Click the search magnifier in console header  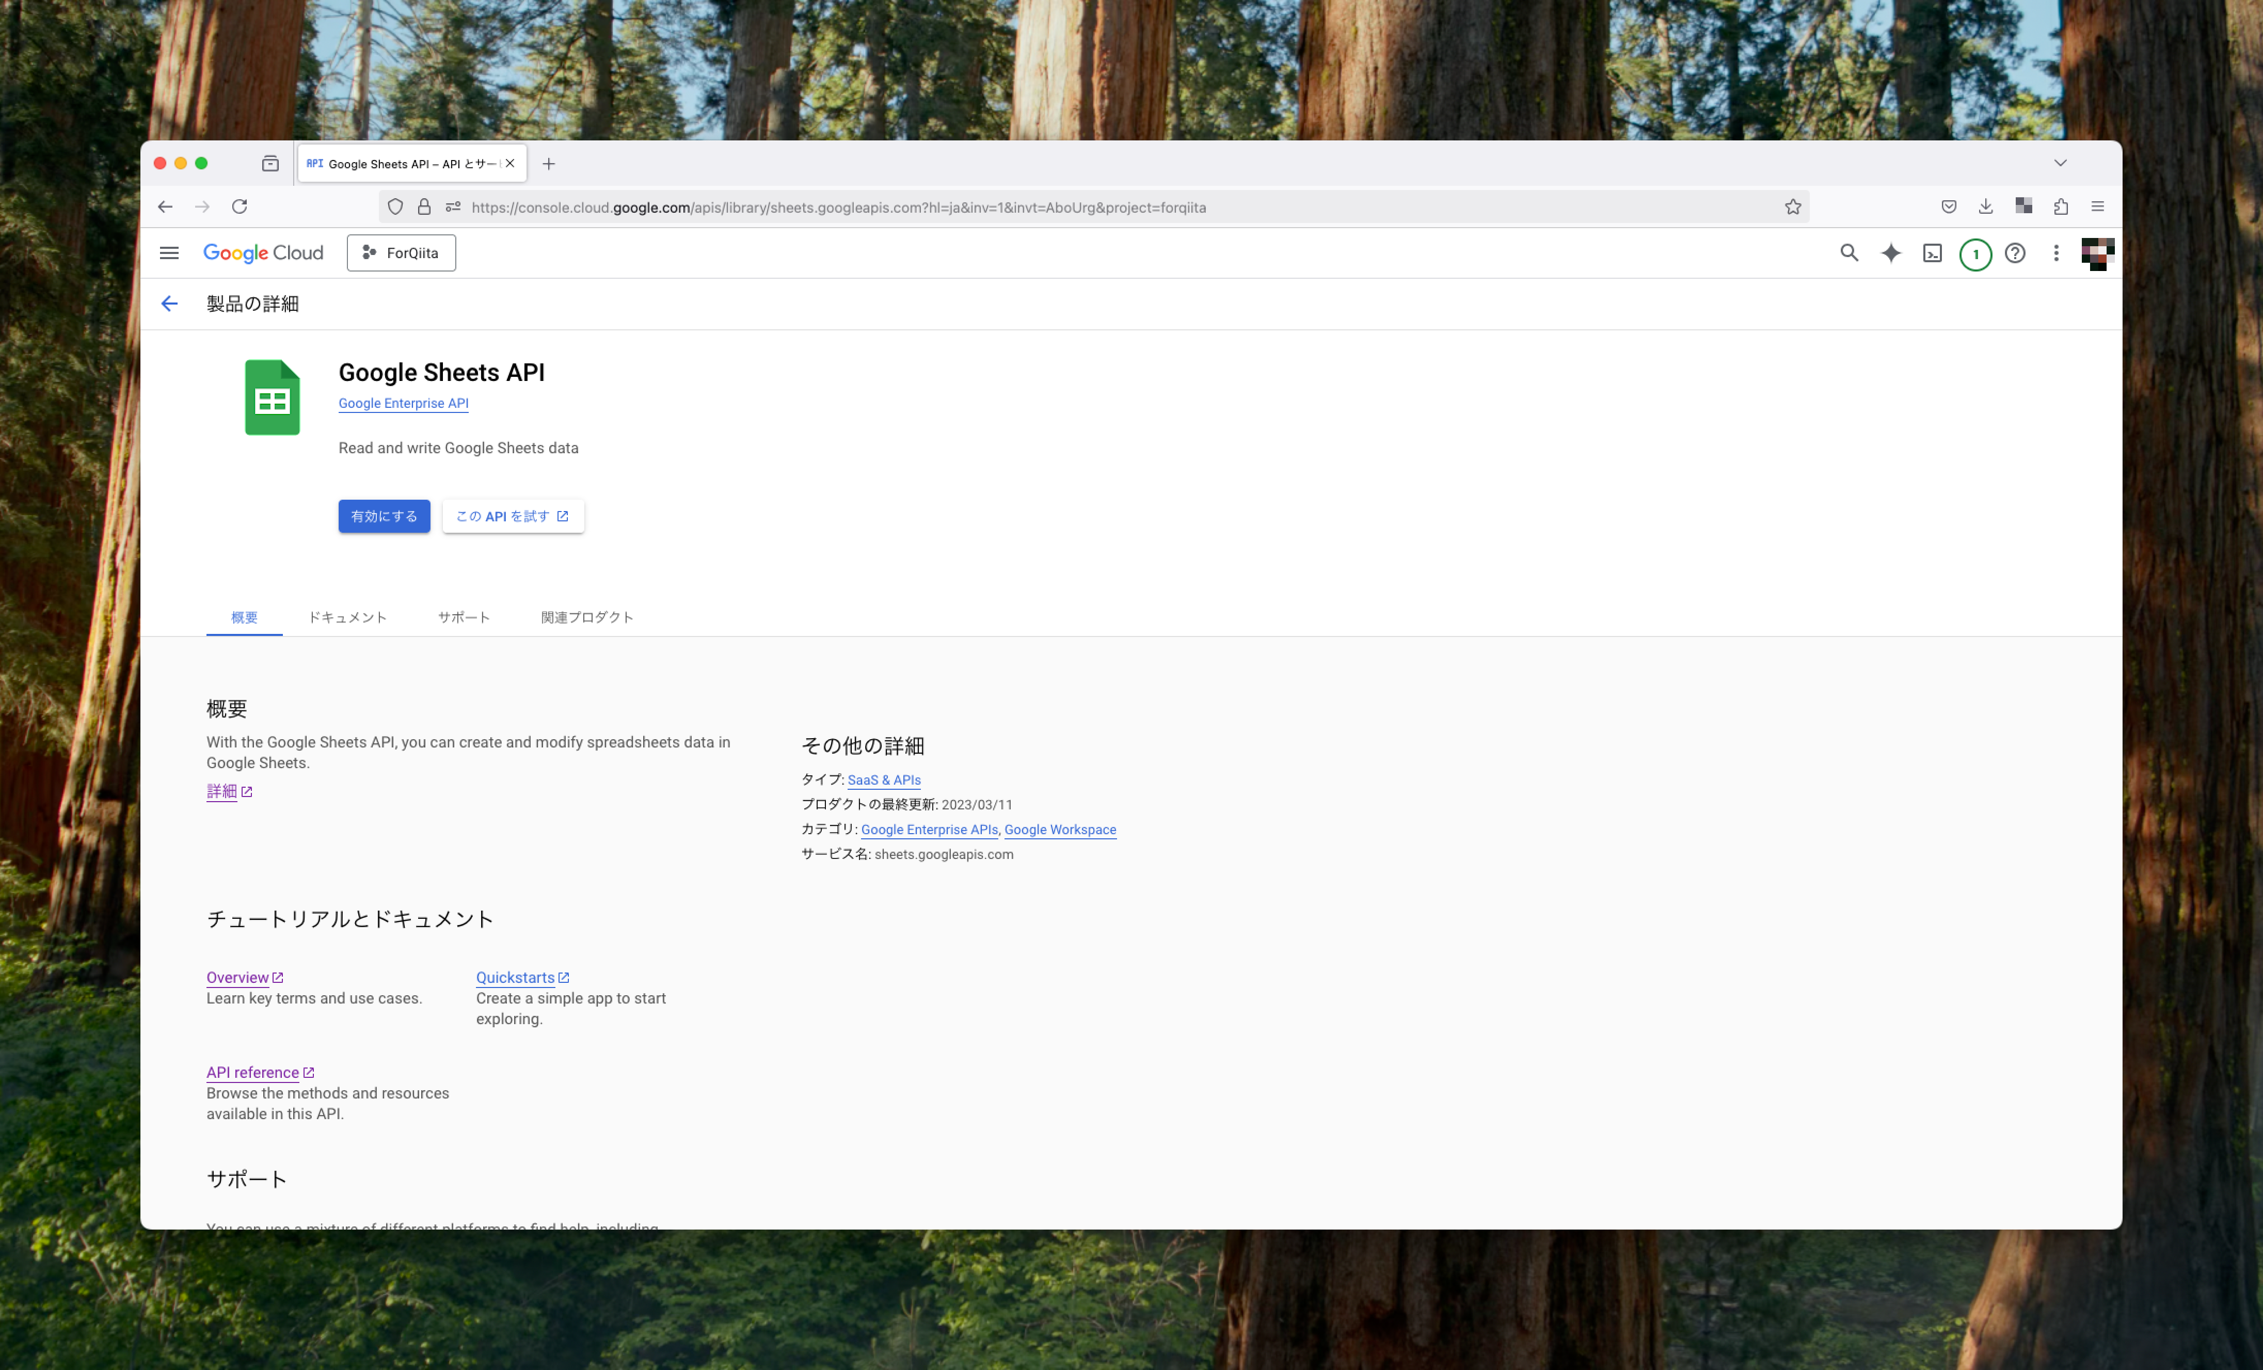pyautogui.click(x=1849, y=252)
